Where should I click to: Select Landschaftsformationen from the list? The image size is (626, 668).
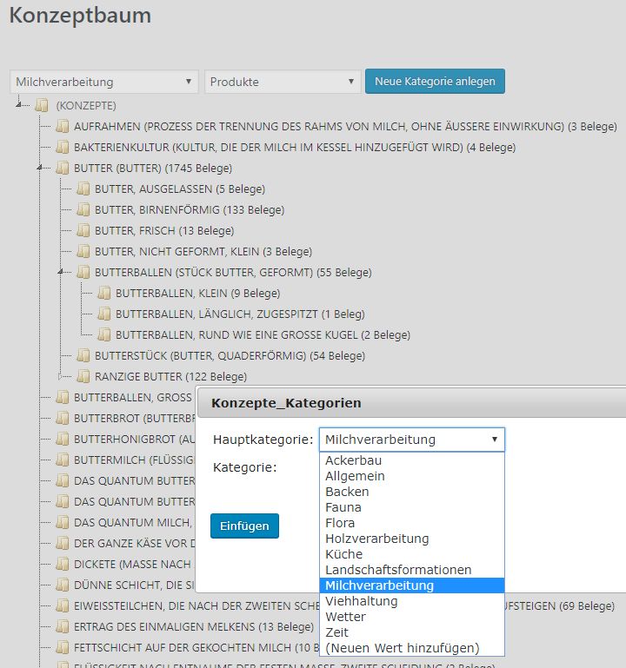pos(398,570)
